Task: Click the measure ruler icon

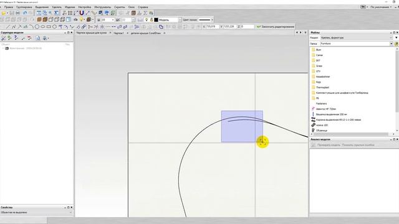Action: point(94,13)
